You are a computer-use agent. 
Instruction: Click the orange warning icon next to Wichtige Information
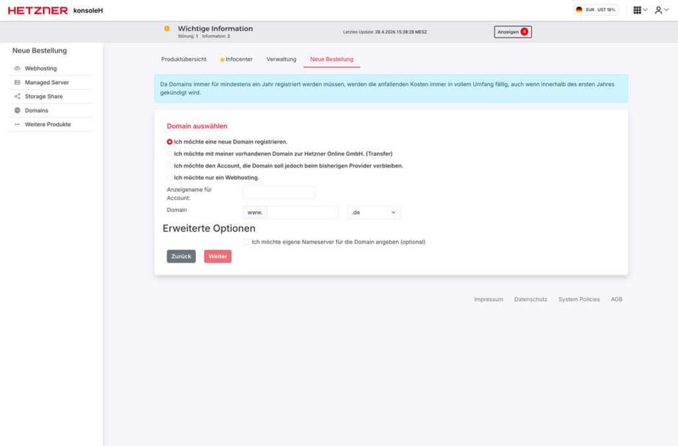[166, 29]
